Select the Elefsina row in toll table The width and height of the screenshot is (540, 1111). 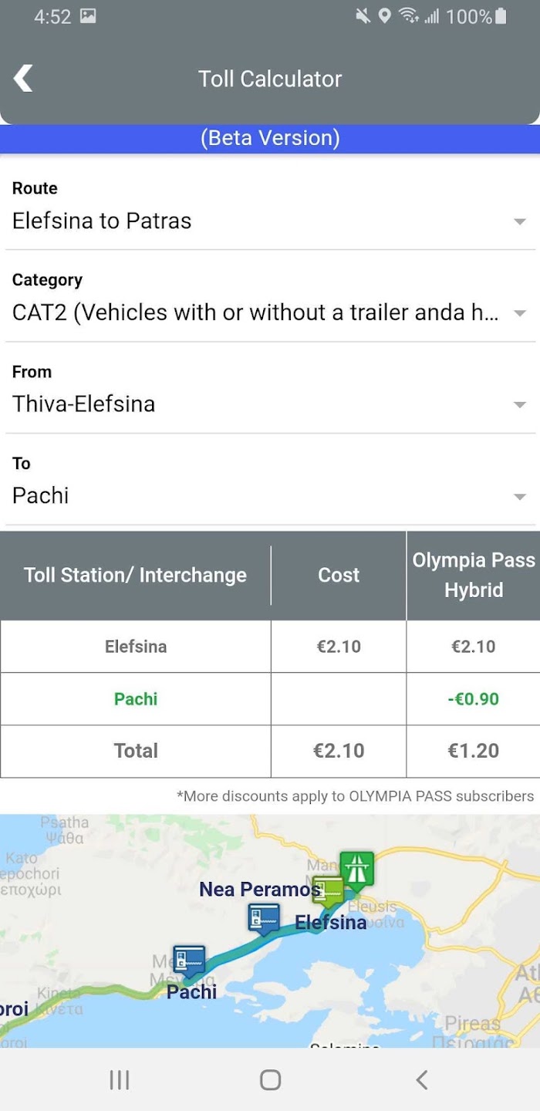click(x=270, y=647)
